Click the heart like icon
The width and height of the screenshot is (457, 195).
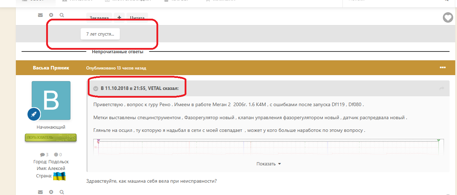pyautogui.click(x=447, y=18)
